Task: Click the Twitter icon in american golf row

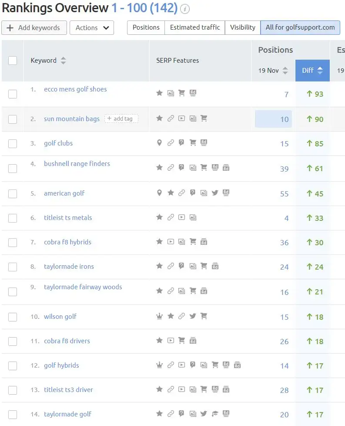Action: pos(215,193)
